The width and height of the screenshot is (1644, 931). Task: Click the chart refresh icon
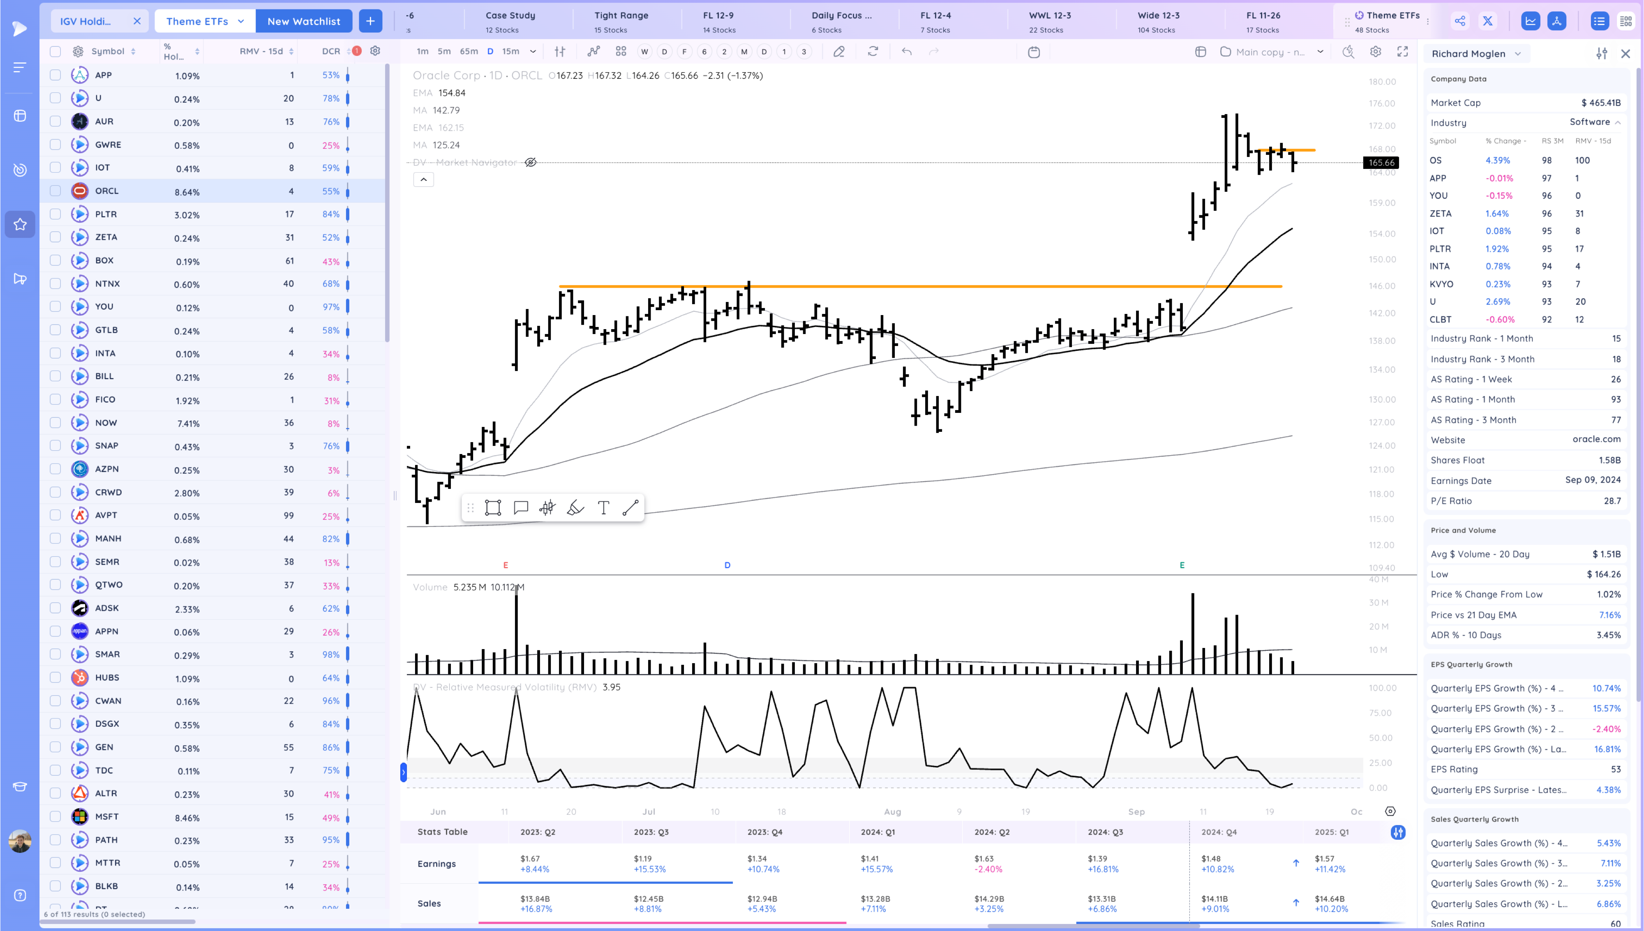pos(873,52)
